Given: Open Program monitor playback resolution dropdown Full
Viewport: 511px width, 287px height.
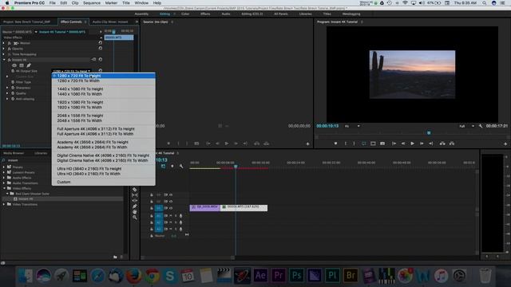Looking at the screenshot, I should pos(466,126).
